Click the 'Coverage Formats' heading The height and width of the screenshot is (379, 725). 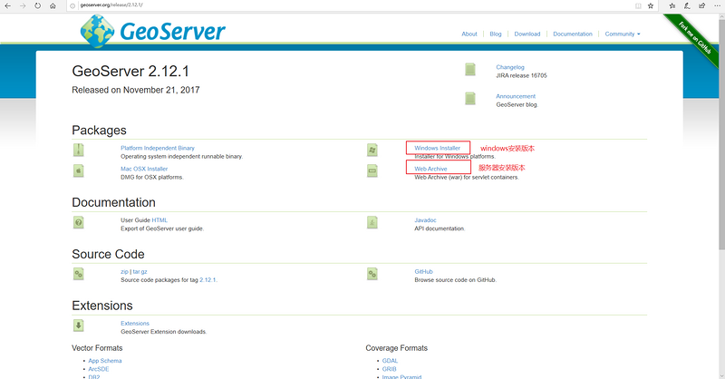click(397, 348)
